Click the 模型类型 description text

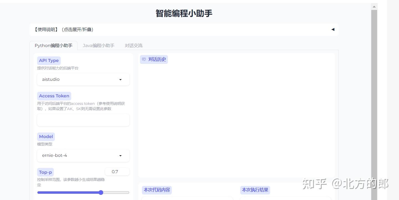pos(45,144)
